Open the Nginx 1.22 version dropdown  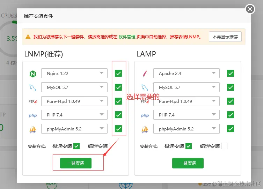(74, 73)
